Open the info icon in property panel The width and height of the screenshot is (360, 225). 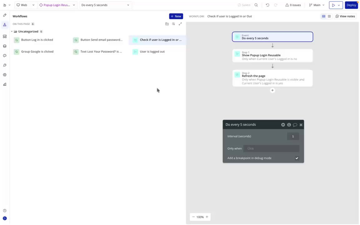(x=289, y=125)
